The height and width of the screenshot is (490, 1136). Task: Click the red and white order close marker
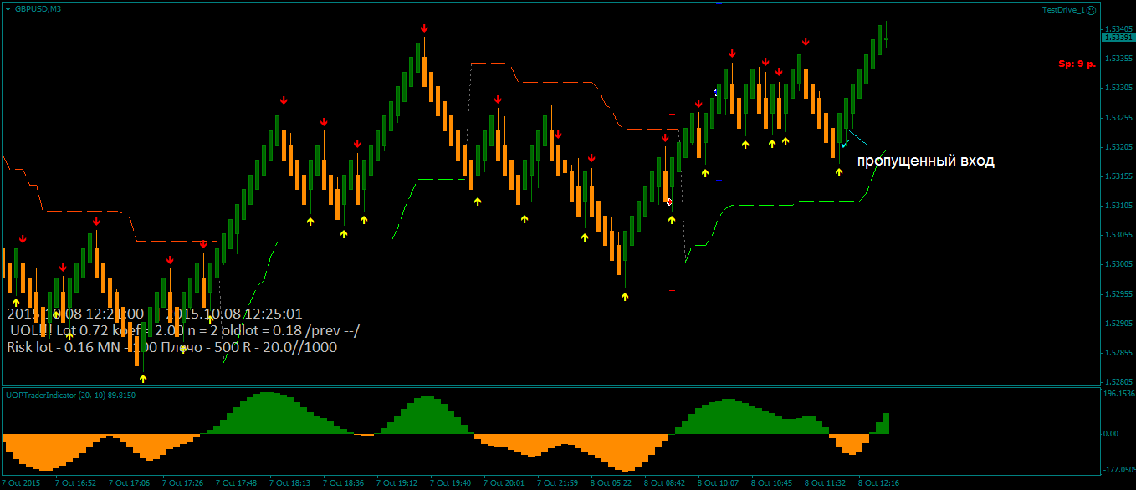(669, 202)
